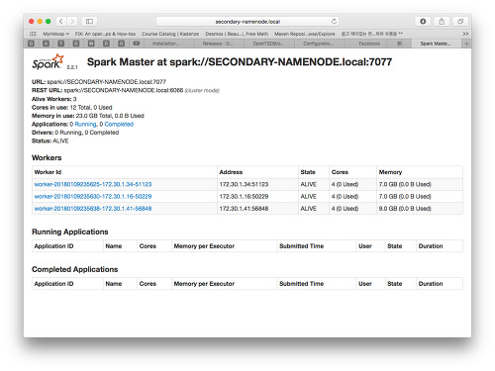Open the Share button in the toolbar

pos(442,22)
